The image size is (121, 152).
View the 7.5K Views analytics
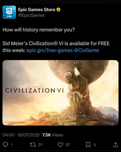click(x=53, y=135)
